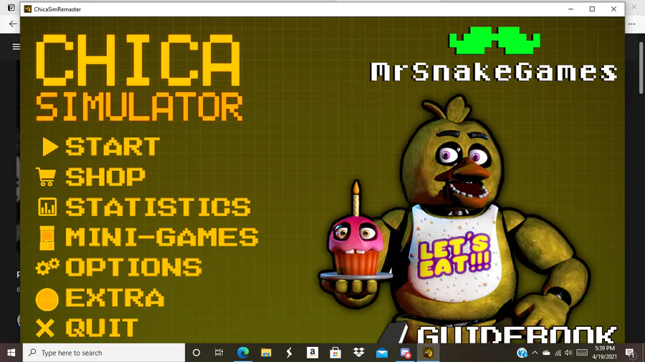Open the hamburger menu in background window

click(x=16, y=47)
